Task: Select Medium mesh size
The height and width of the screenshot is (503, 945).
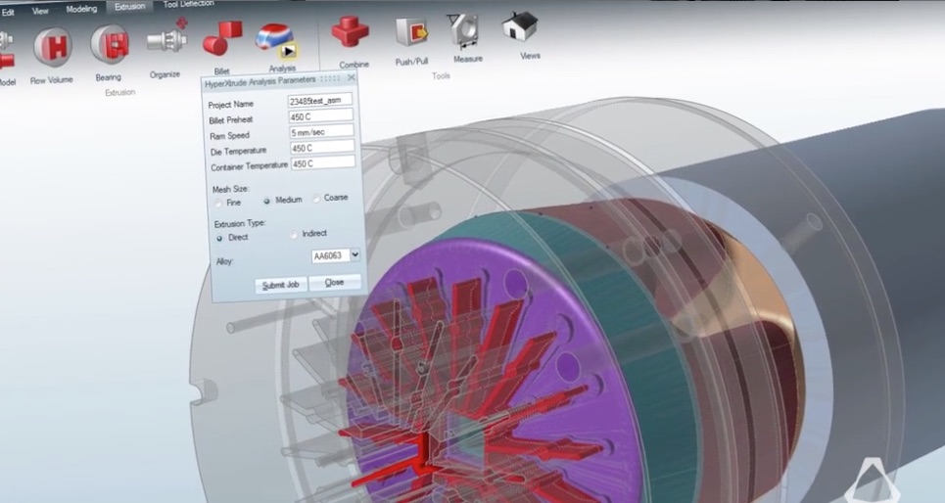Action: [266, 201]
